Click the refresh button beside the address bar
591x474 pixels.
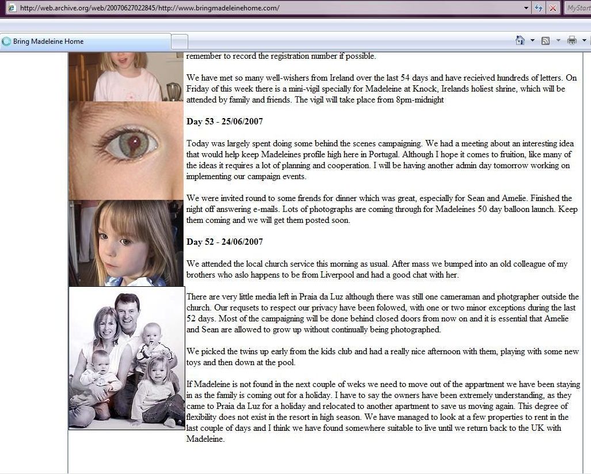[539, 8]
